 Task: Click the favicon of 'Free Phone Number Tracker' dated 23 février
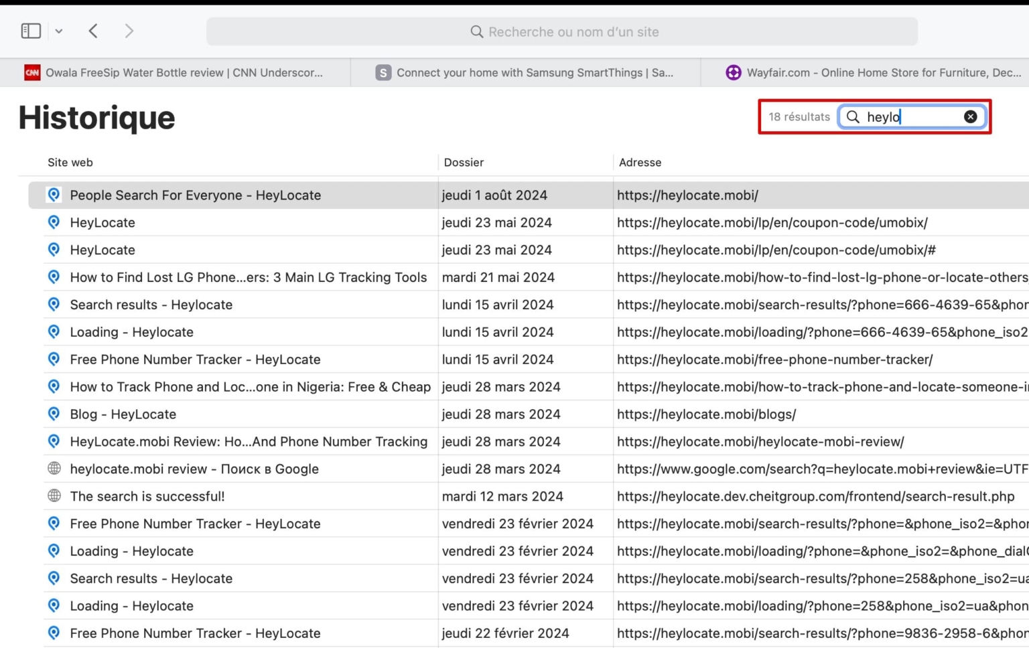tap(54, 523)
